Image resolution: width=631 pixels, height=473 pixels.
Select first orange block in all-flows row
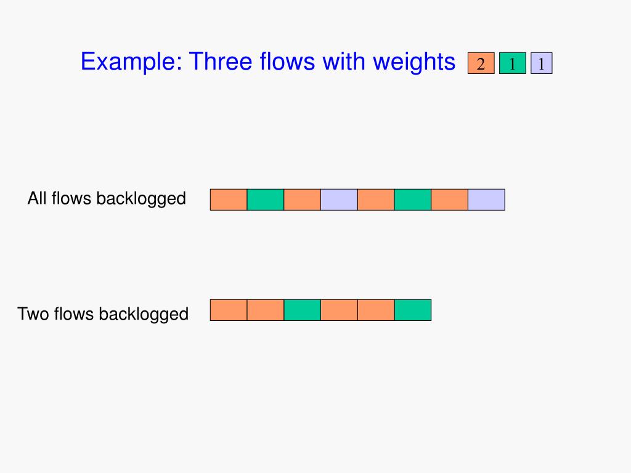[x=229, y=200]
